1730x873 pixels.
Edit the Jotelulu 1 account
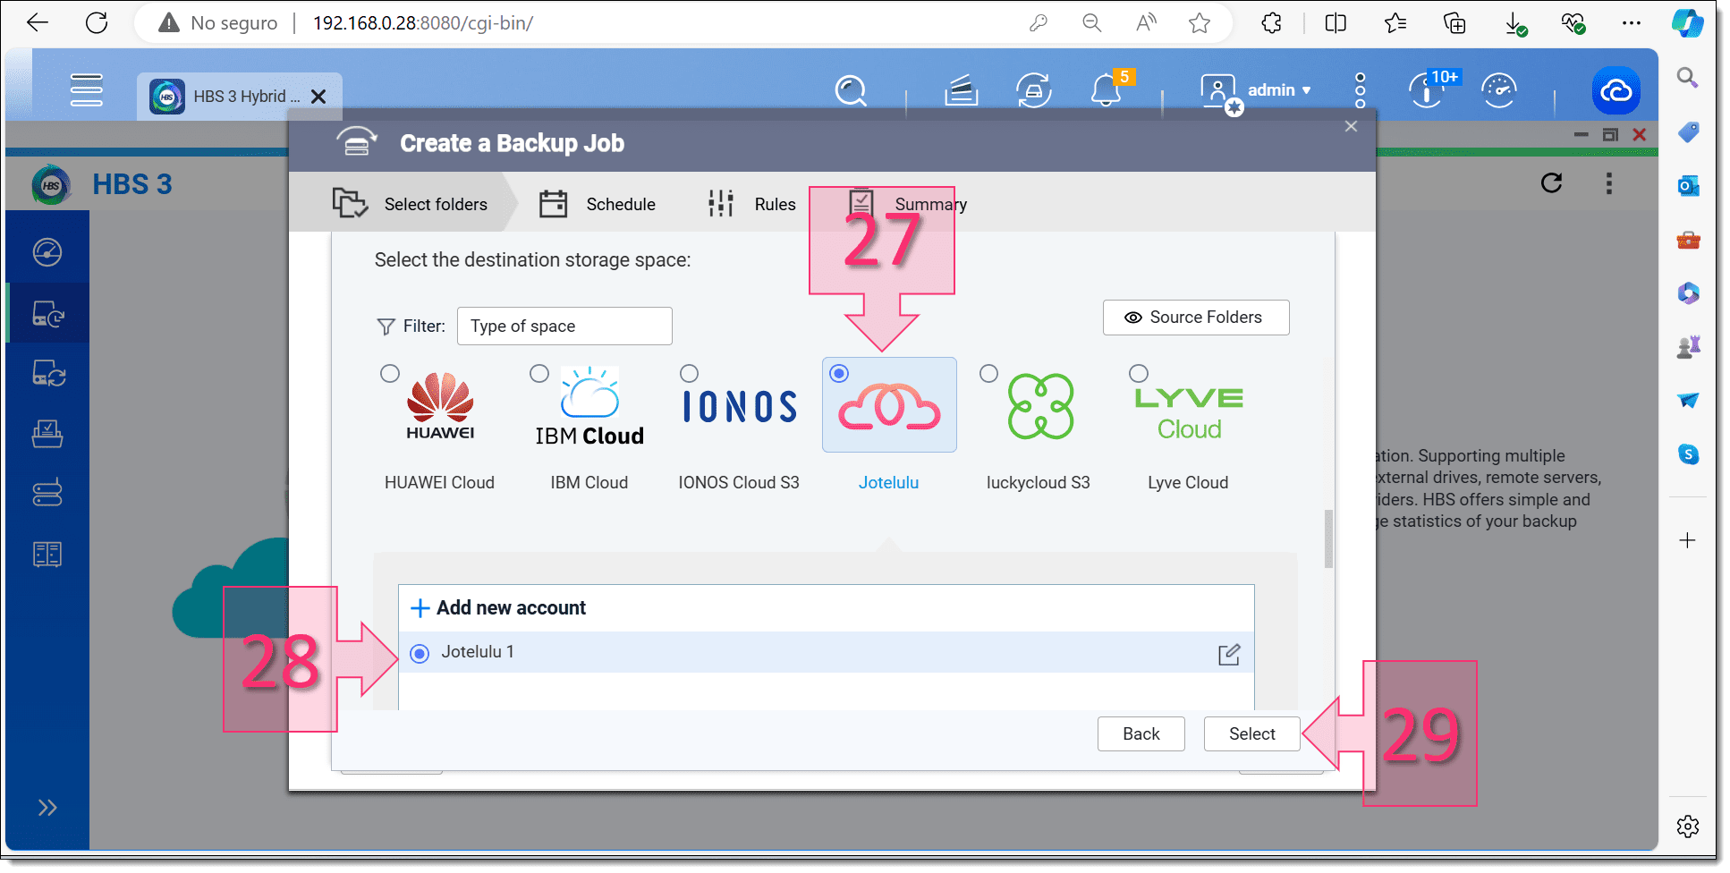[x=1229, y=654]
